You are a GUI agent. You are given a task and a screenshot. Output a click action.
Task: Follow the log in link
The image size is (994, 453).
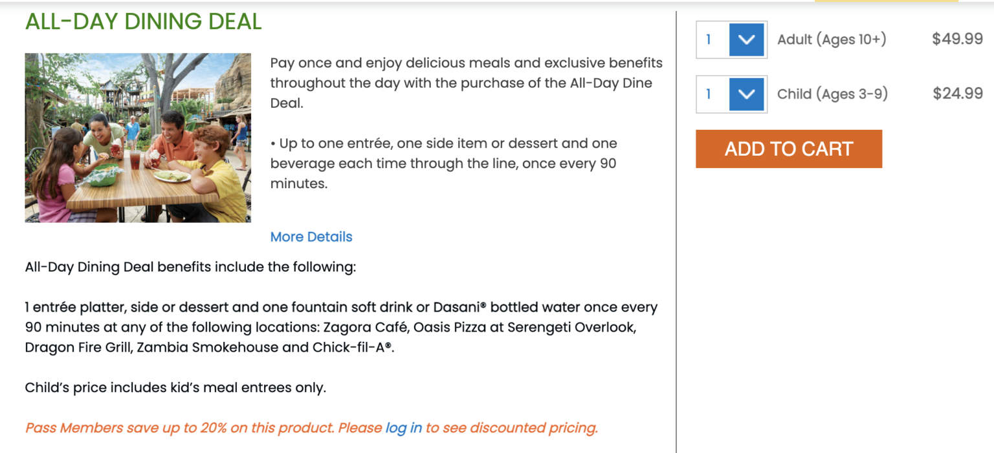pos(403,428)
